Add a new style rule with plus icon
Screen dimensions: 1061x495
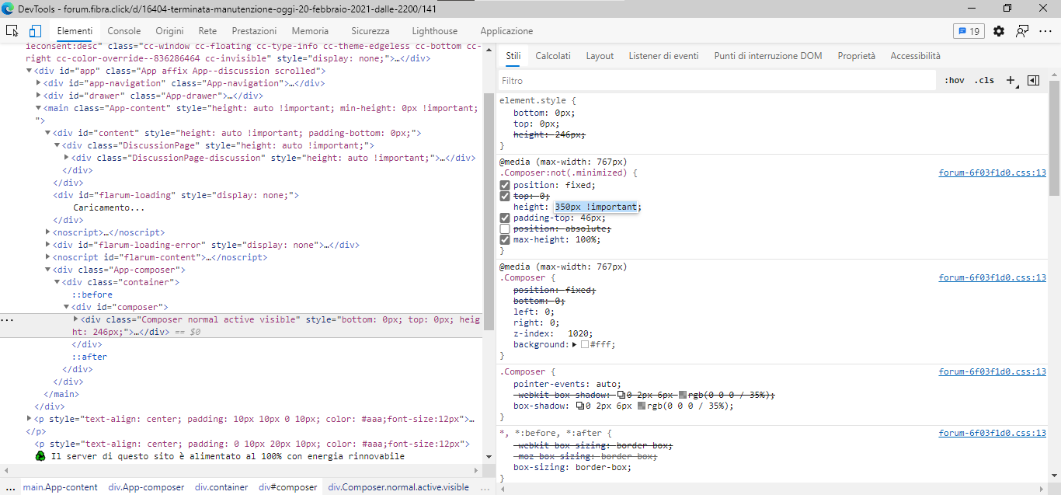coord(1011,80)
